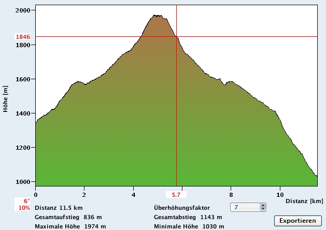Image resolution: width=326 pixels, height=230 pixels.
Task: Click the Distanz 11.5 km label
Action: coord(58,208)
